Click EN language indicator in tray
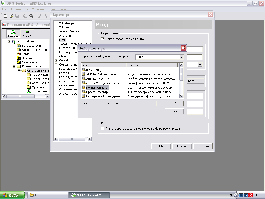Viewport: 265px width, 199px height. tap(231, 195)
